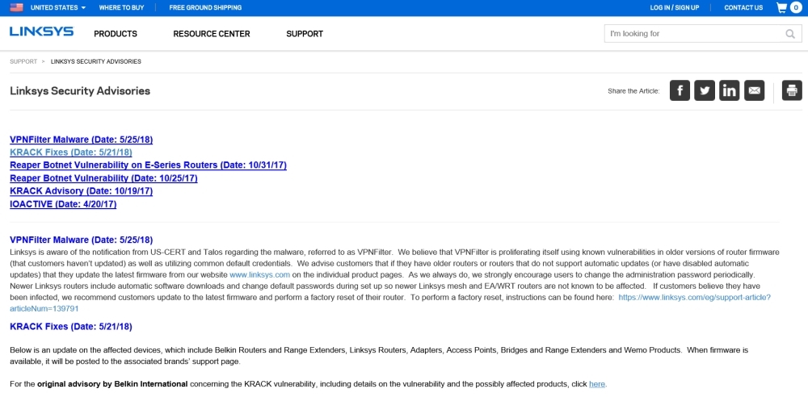Go to the Linksys logo homepage
Image resolution: width=808 pixels, height=397 pixels.
[x=42, y=32]
